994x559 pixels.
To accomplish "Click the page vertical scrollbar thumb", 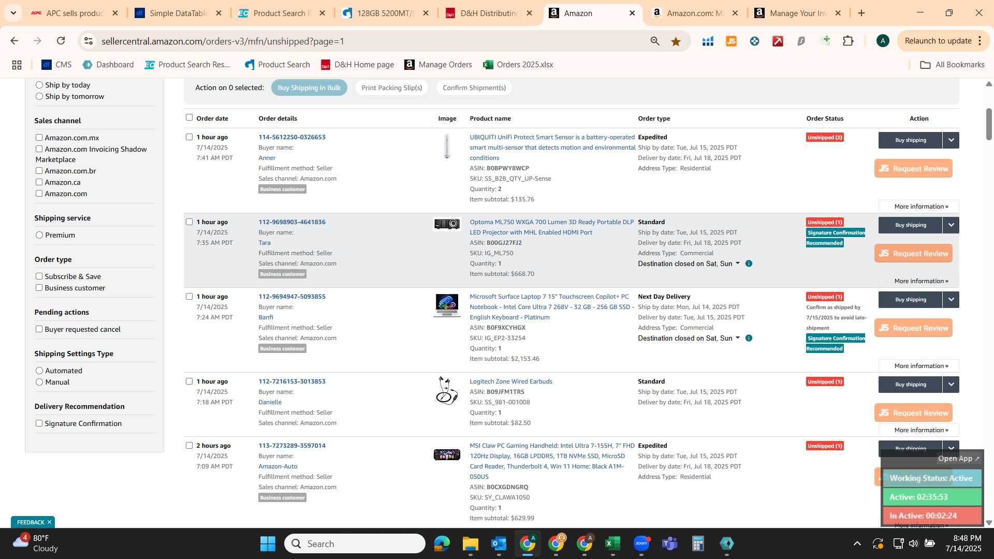I will tap(989, 124).
